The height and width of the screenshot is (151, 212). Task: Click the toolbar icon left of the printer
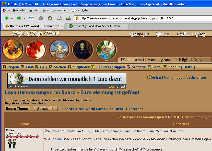click(59, 18)
